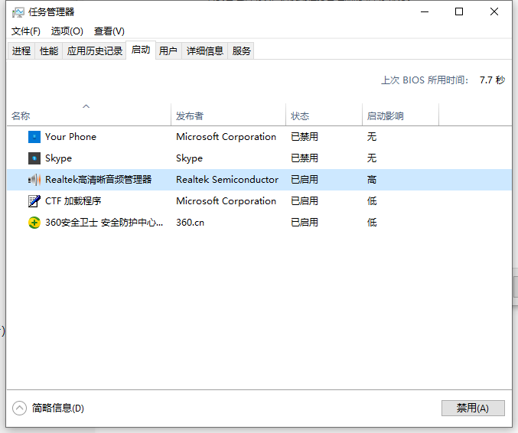The height and width of the screenshot is (433, 518).
Task: Click 无 startup impact of Your Phone
Action: pyautogui.click(x=372, y=137)
